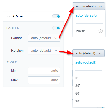Click the Max scale input field
The image size is (107, 110).
click(x=44, y=80)
